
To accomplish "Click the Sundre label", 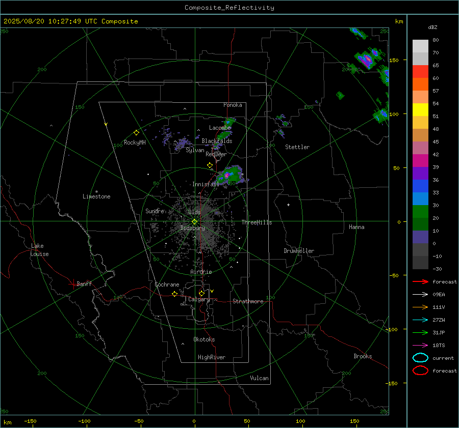I will pos(155,211).
